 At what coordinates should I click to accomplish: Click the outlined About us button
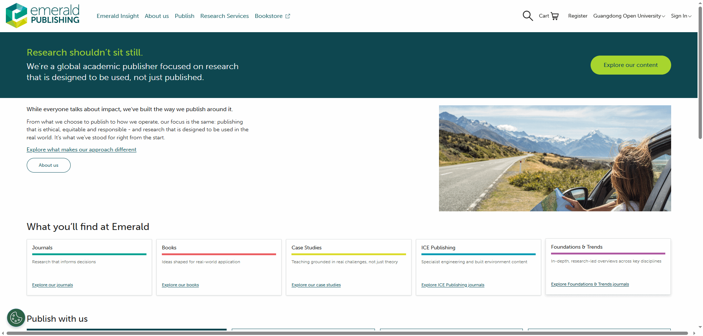click(49, 165)
